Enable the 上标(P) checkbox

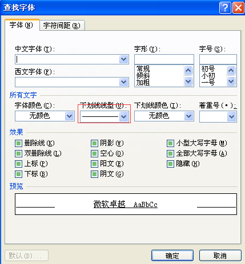(x=18, y=164)
